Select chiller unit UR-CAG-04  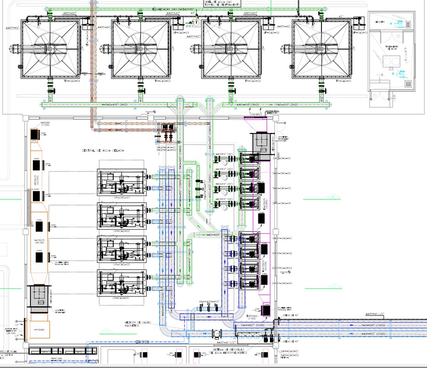(121, 283)
